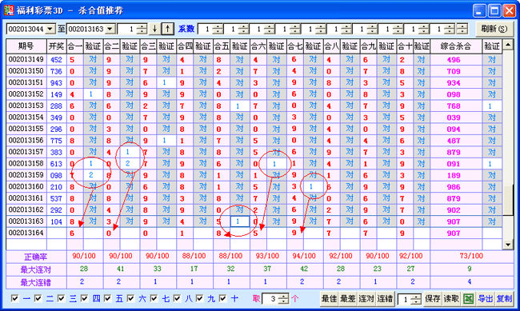Click the 开奖 column header
This screenshot has width=520, height=311.
56,46
